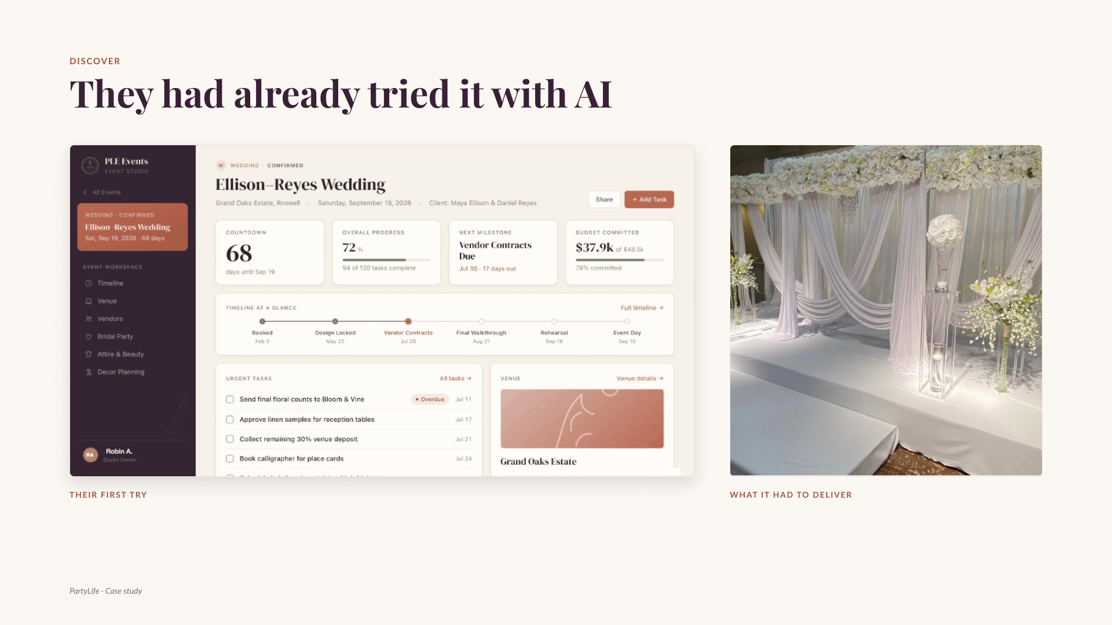Viewport: 1112px width, 625px height.
Task: Click the Bridal Party heart icon
Action: pos(89,336)
